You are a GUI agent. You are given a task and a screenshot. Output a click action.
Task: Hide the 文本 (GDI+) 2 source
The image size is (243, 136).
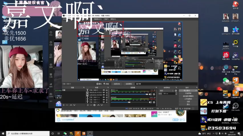pyautogui.click(x=104, y=102)
